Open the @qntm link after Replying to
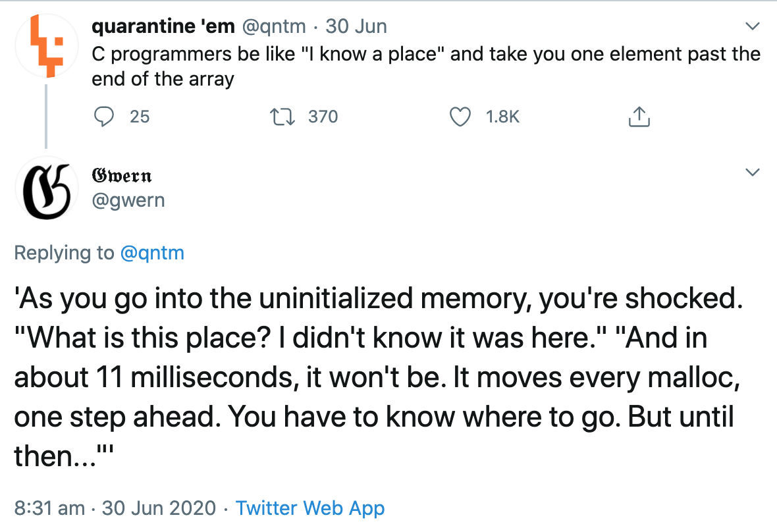The width and height of the screenshot is (777, 532). pyautogui.click(x=152, y=253)
